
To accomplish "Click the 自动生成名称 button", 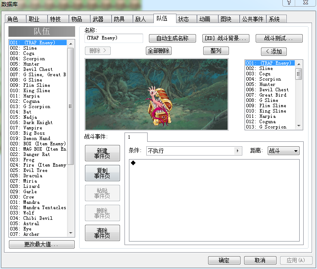I will pyautogui.click(x=173, y=38).
